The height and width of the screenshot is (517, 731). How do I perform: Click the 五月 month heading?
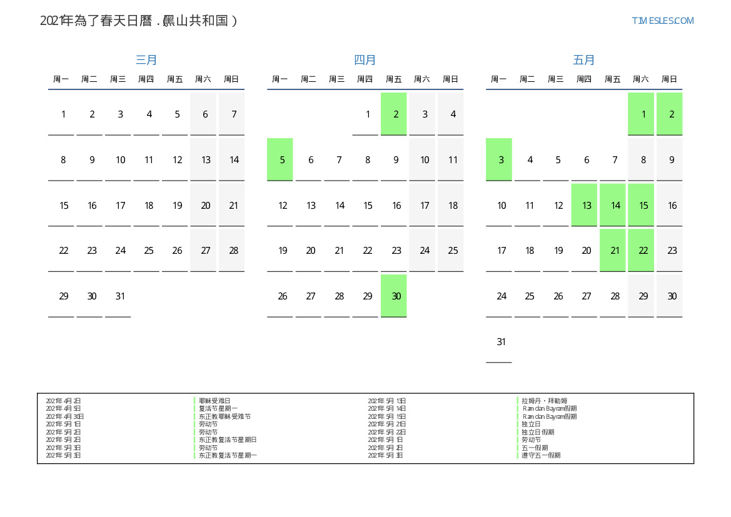(584, 60)
